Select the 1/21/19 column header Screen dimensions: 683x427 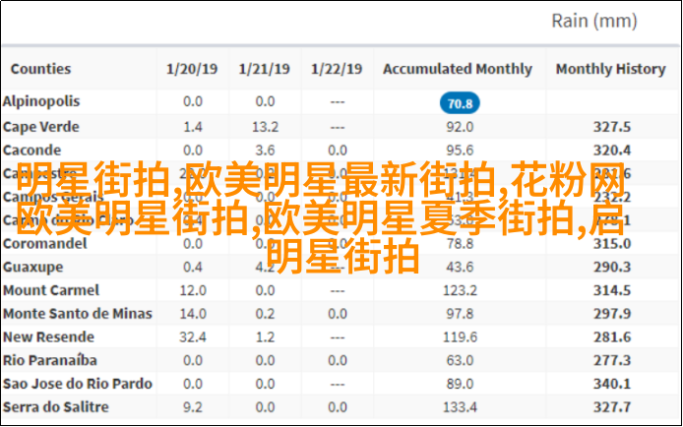(265, 70)
